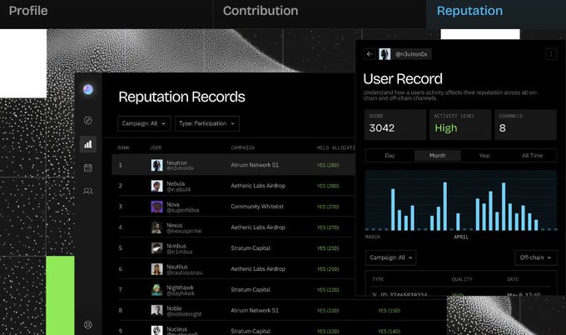This screenshot has width=566, height=335.
Task: Click Nucleus's avatar in rank 9 row
Action: [x=156, y=330]
